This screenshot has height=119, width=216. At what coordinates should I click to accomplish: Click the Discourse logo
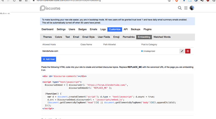50,8
